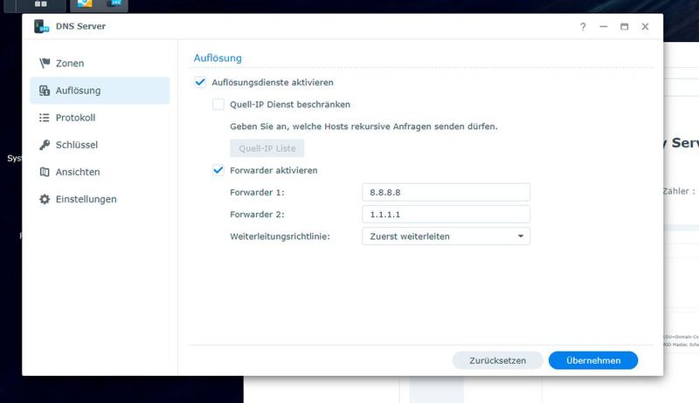Click the Ansichten map icon
Viewport: 699px width, 403px height.
click(x=45, y=172)
